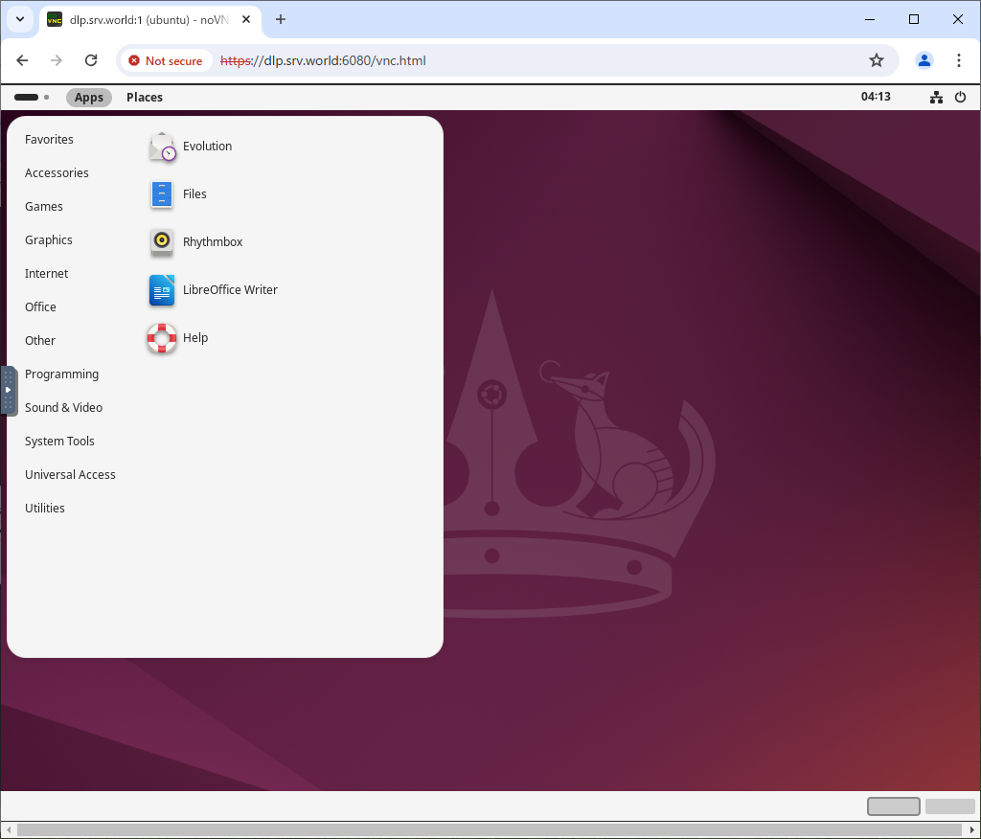Click the Rhythmbox app label

(x=213, y=242)
